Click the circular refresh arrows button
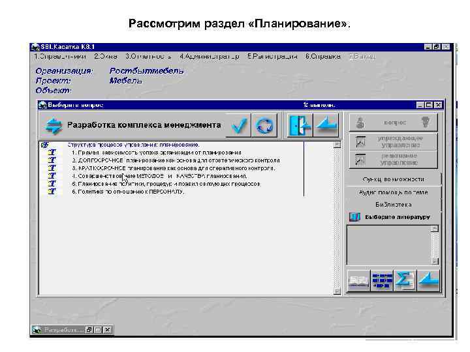This screenshot has width=470, height=352. click(264, 125)
